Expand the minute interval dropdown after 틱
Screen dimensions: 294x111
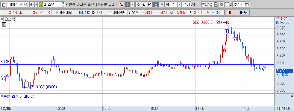[x=179, y=4]
